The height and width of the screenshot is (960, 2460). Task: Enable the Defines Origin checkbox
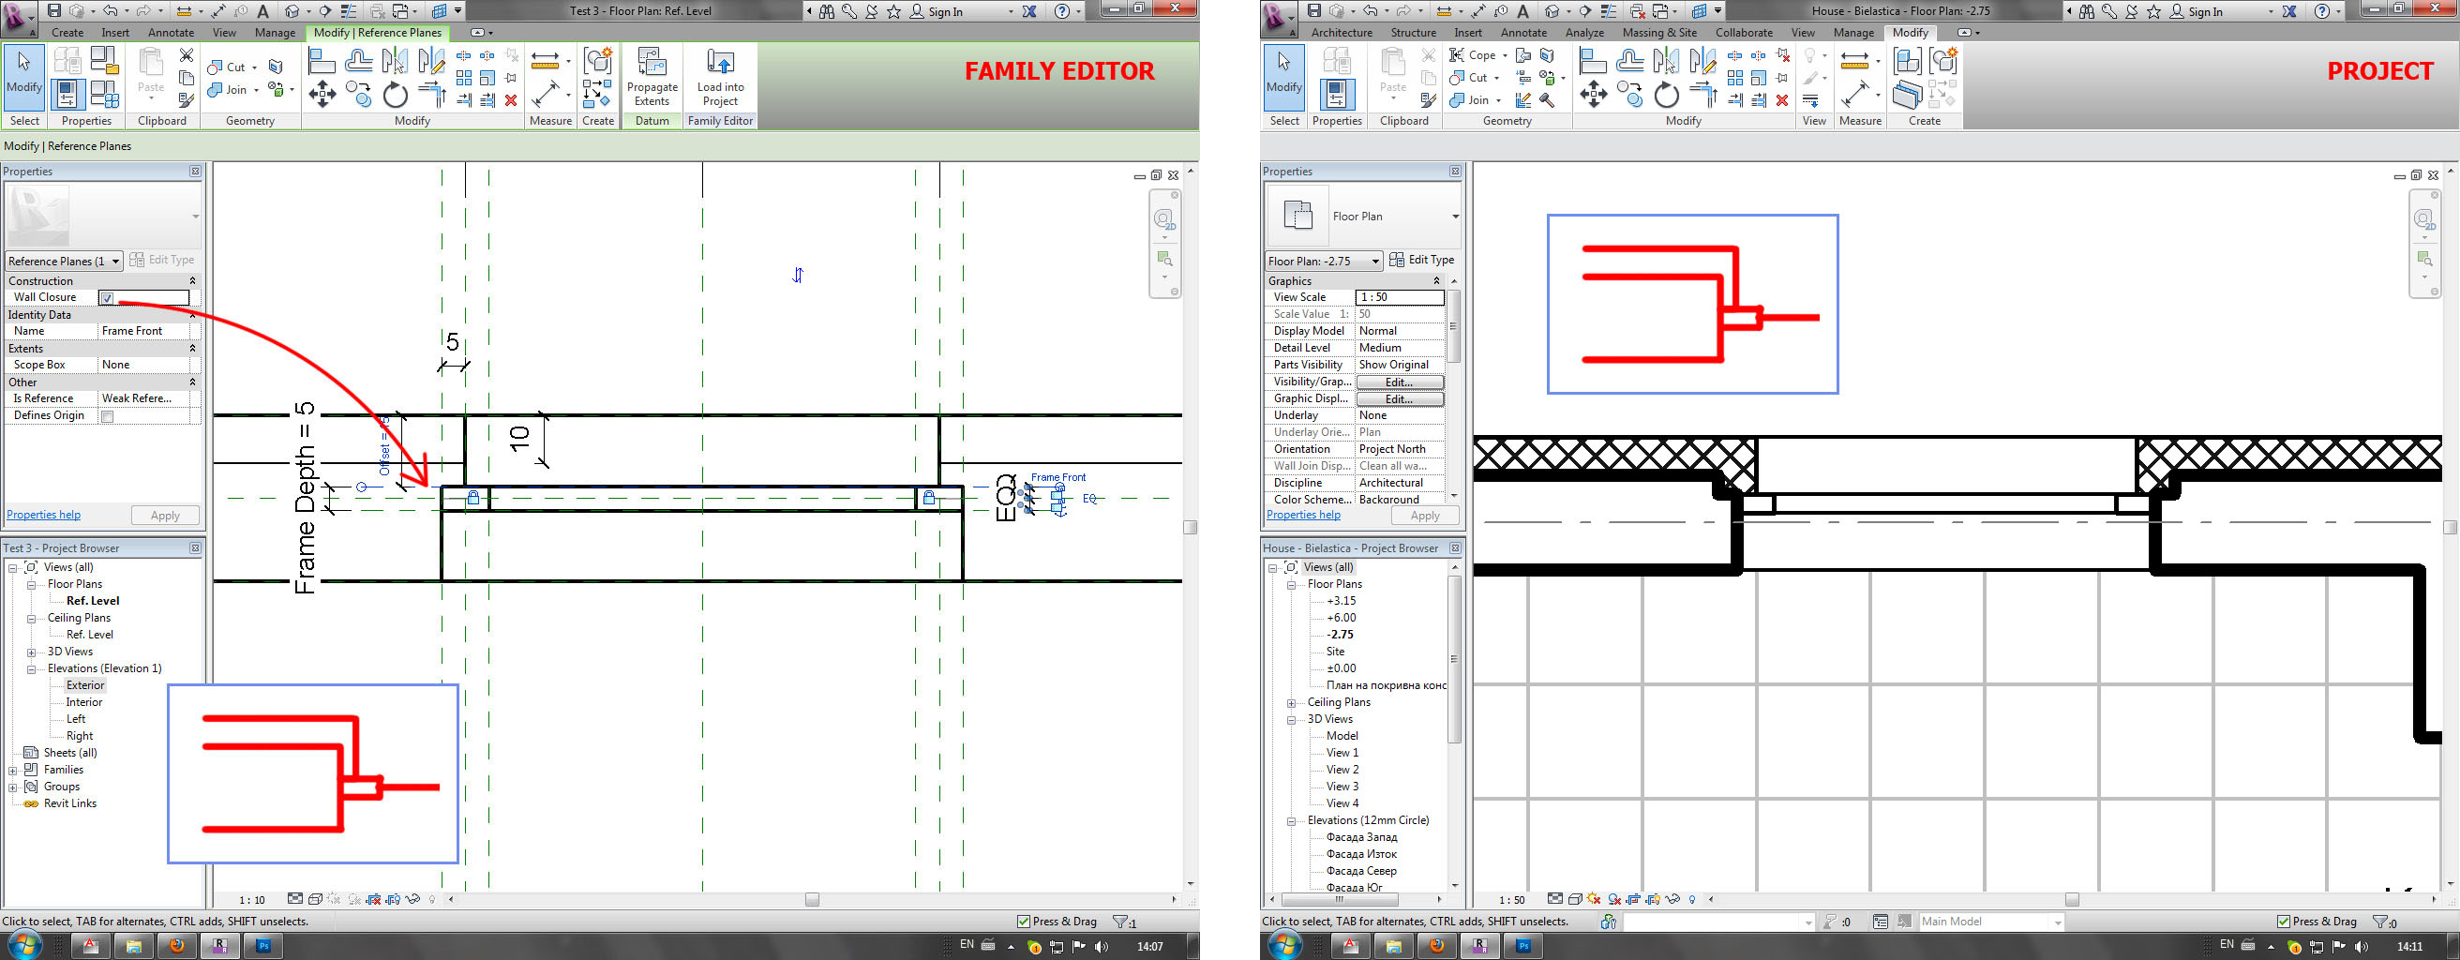tap(107, 416)
